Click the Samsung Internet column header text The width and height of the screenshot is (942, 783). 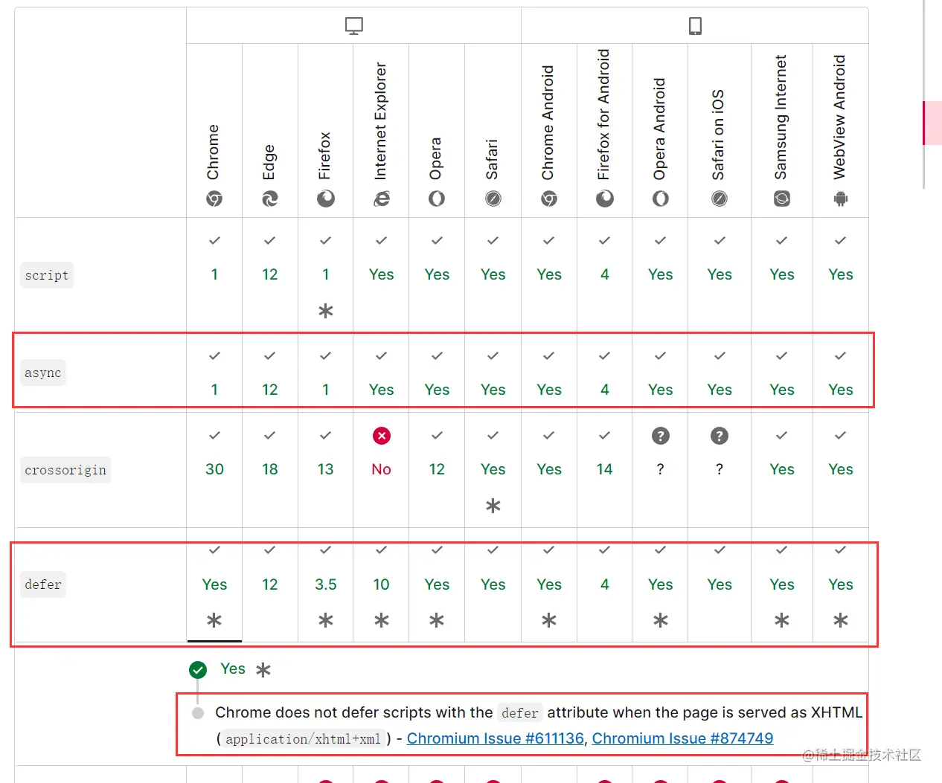pyautogui.click(x=781, y=117)
